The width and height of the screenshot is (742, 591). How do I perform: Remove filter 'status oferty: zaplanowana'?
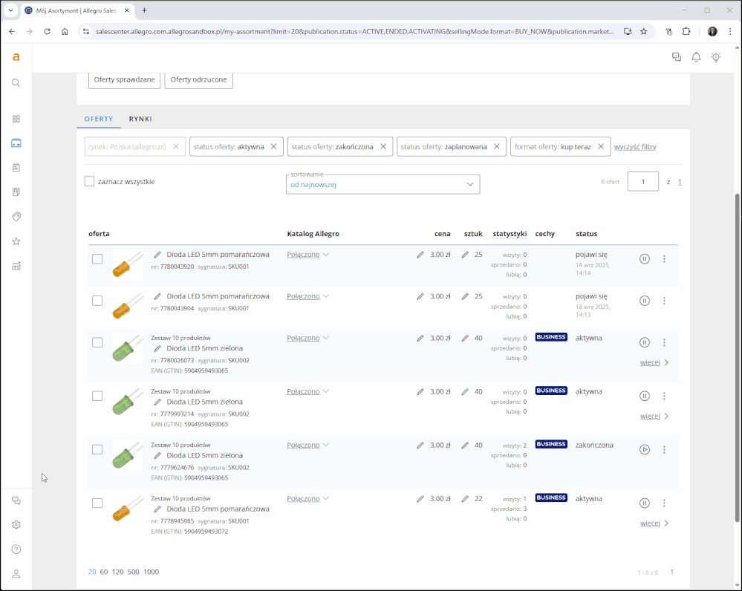click(497, 147)
